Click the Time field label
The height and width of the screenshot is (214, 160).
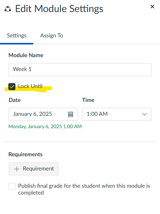click(88, 100)
